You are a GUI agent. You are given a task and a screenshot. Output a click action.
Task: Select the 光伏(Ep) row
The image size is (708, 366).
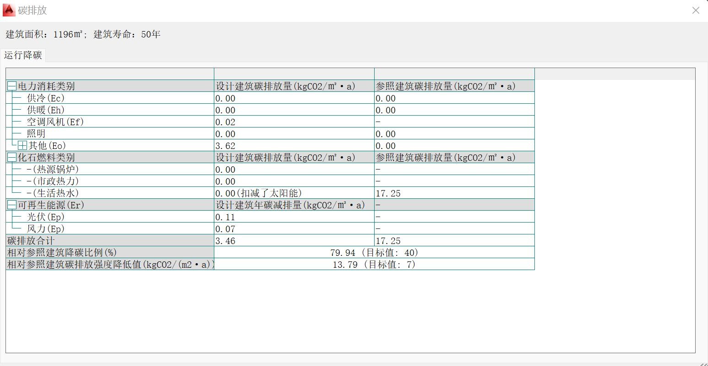45,217
